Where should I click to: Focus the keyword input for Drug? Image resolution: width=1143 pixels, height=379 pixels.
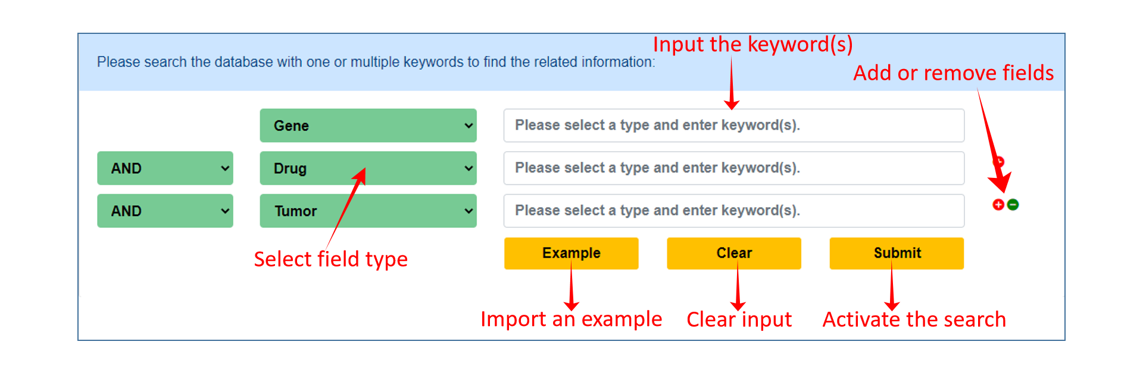point(734,168)
